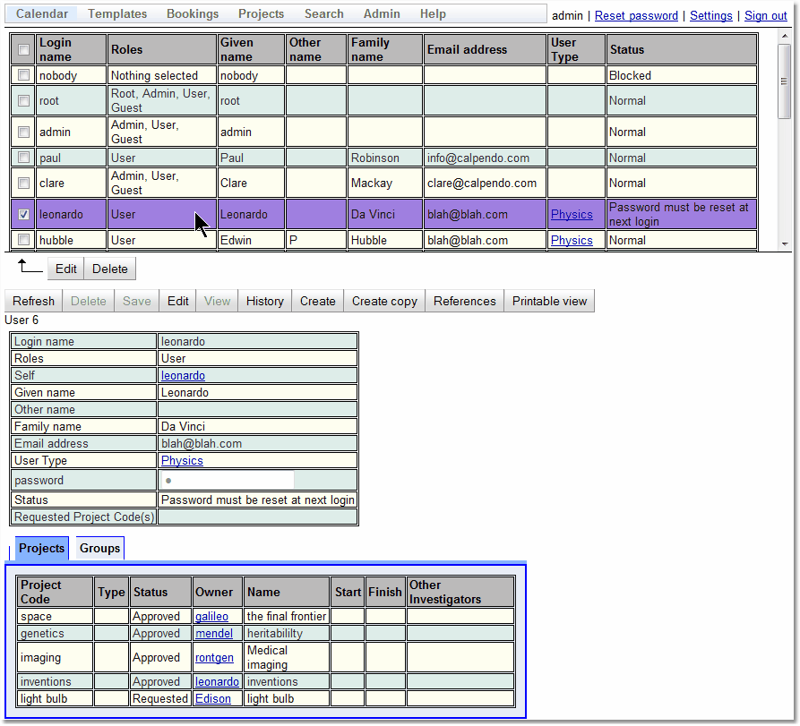Click the Reset password link
800x726 pixels.
[636, 16]
